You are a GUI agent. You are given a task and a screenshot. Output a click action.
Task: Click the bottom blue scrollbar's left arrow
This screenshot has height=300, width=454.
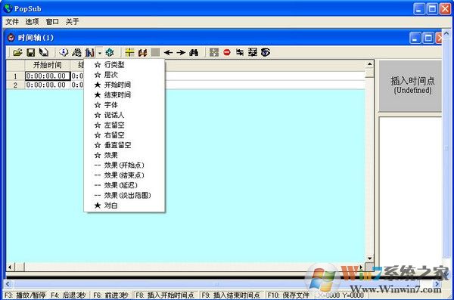(8, 284)
